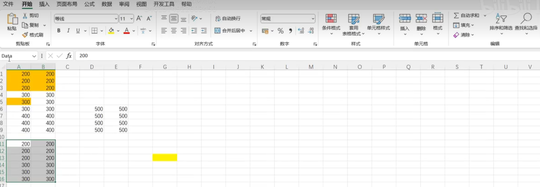Switch to the Developer (开发工具) tab
Viewport: 540px width, 187px height.
click(164, 4)
